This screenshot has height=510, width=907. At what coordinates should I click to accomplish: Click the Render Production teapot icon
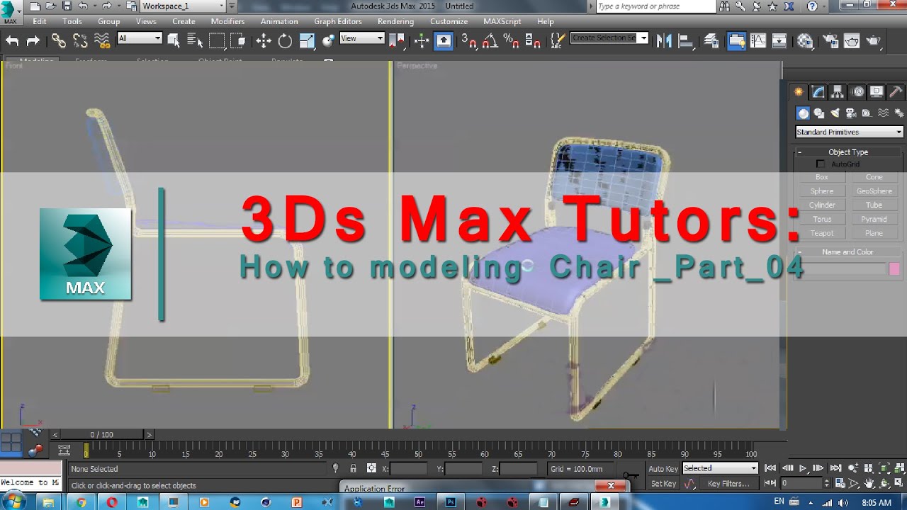pos(874,41)
